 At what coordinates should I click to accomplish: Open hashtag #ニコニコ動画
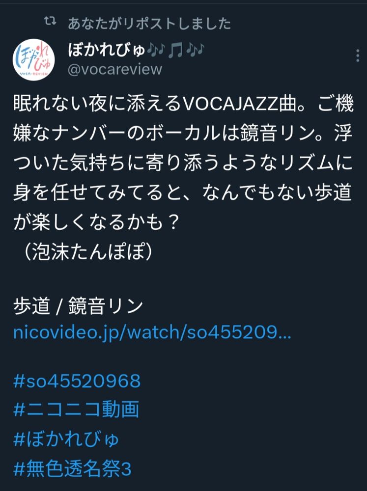click(76, 410)
